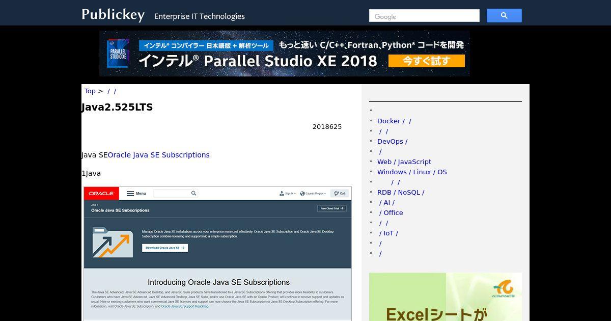Open the Docker category link
Viewport: 611px width, 321px height.
tap(394, 121)
